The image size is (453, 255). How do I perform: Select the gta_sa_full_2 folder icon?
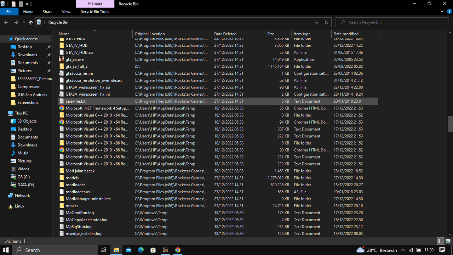coord(62,66)
